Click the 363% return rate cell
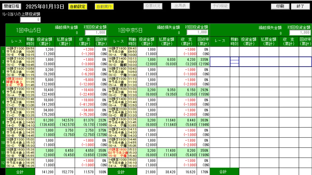 click(203, 123)
